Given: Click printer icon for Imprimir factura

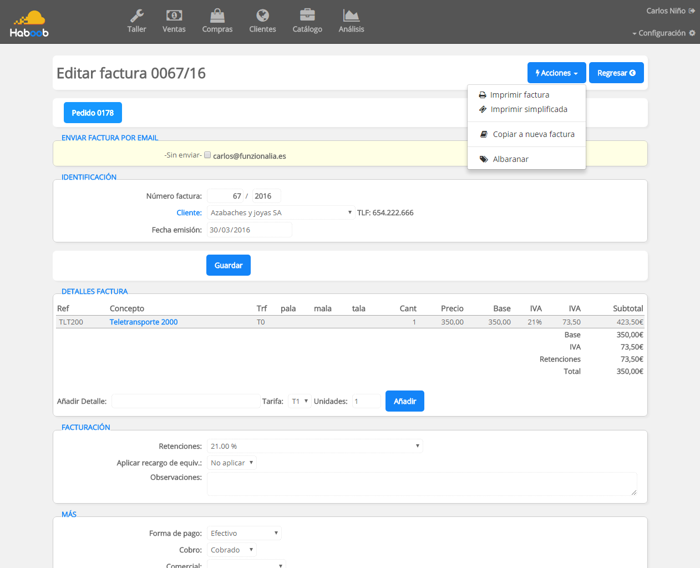Looking at the screenshot, I should [483, 95].
